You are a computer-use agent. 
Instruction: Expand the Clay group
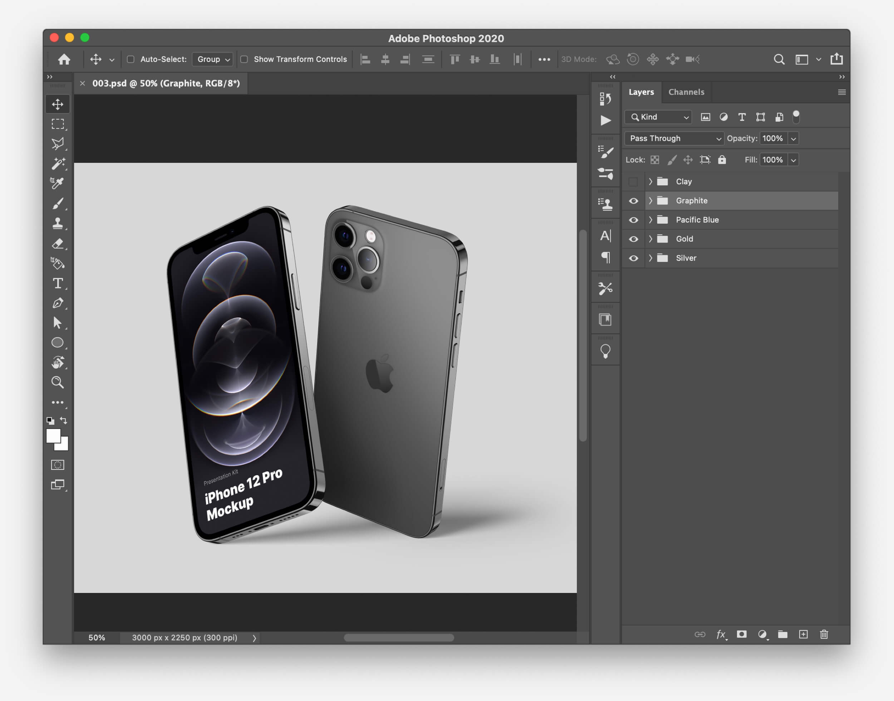(x=650, y=181)
